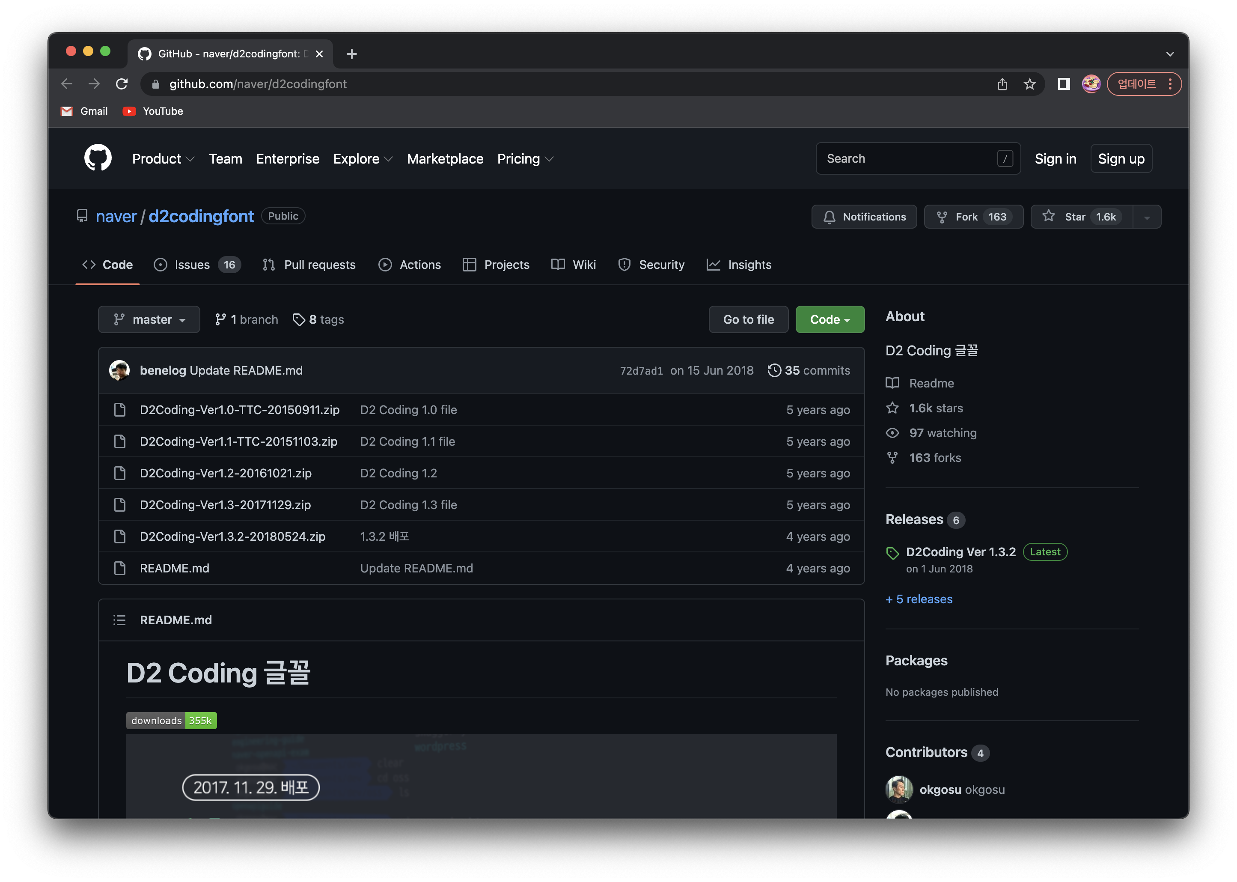This screenshot has height=882, width=1237.
Task: Click the 8 tags link
Action: (318, 319)
